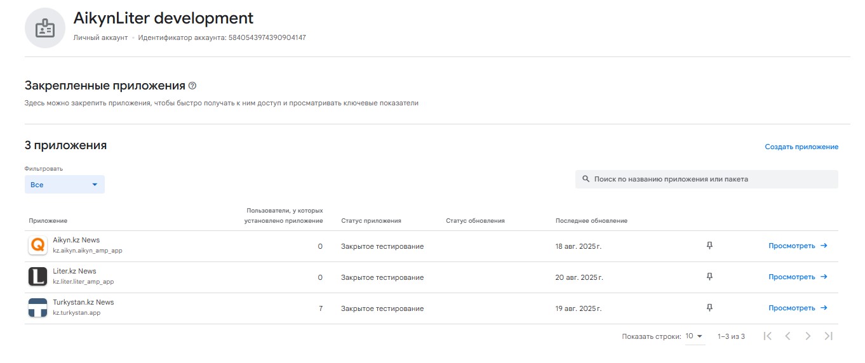Pin the Aikyn.kz News app
The width and height of the screenshot is (865, 363).
[709, 246]
